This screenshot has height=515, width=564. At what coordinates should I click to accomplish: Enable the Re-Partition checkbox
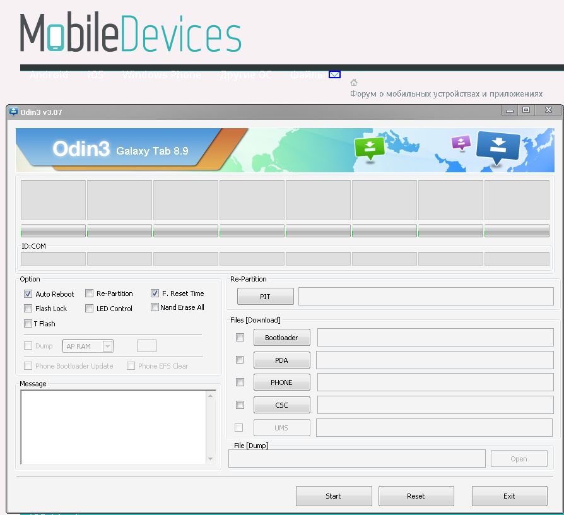[89, 293]
